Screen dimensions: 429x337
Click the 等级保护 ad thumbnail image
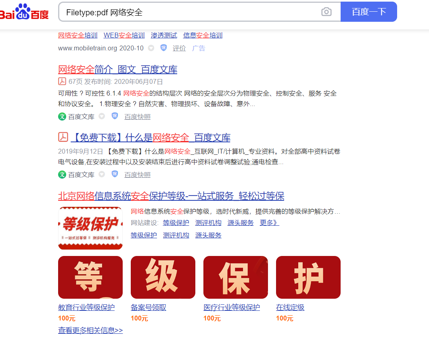(x=90, y=228)
